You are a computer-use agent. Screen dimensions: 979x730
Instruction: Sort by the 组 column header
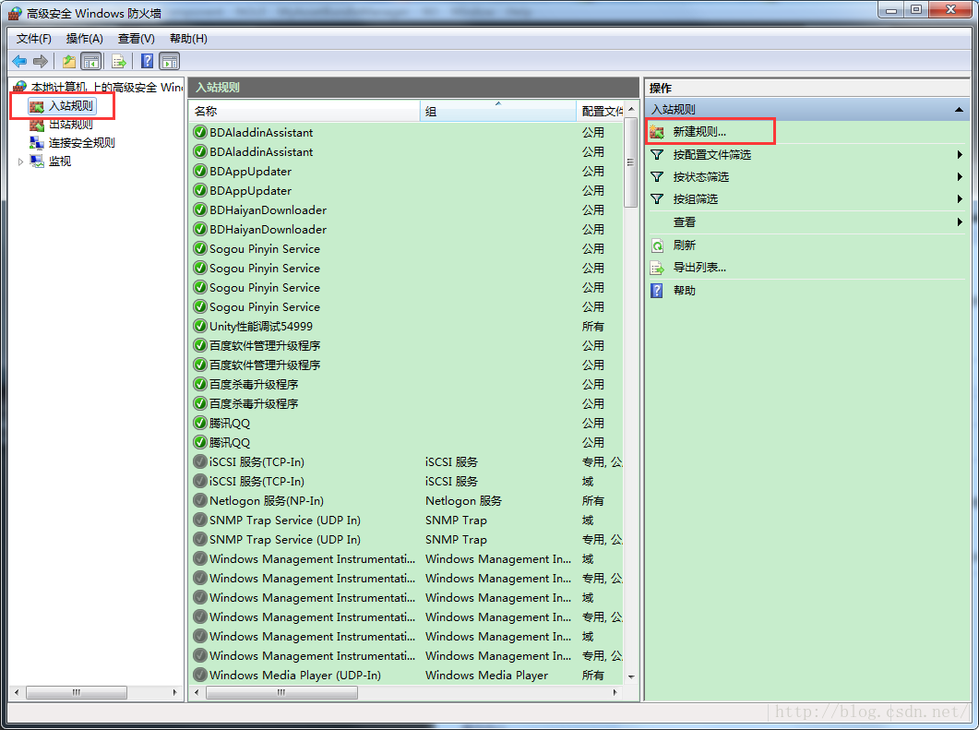(497, 111)
